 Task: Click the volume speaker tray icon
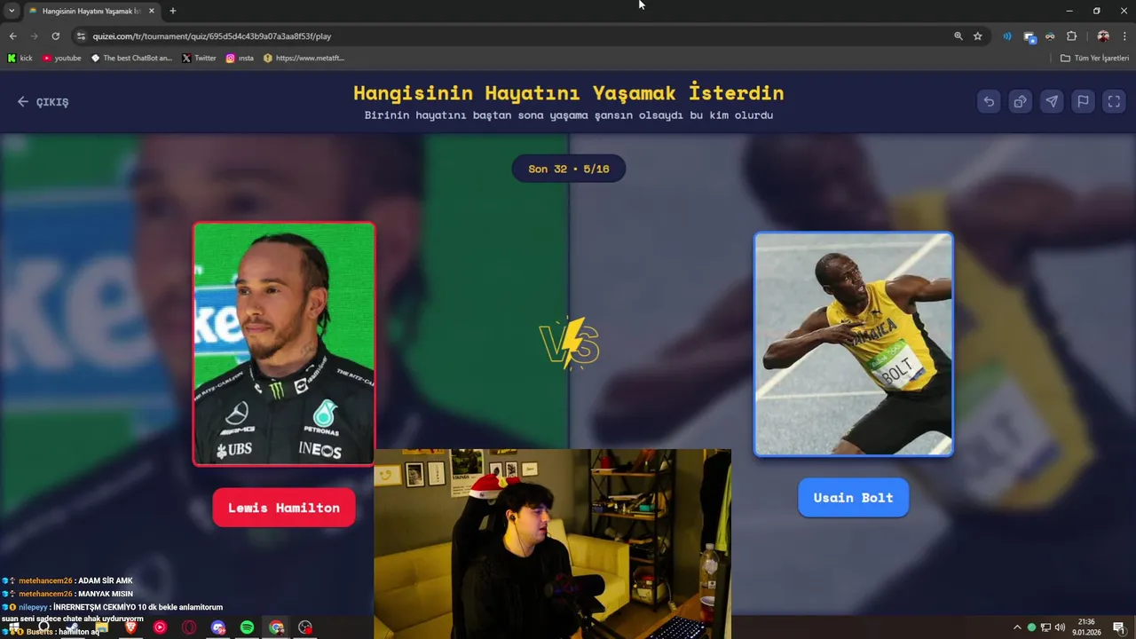pyautogui.click(x=1060, y=627)
